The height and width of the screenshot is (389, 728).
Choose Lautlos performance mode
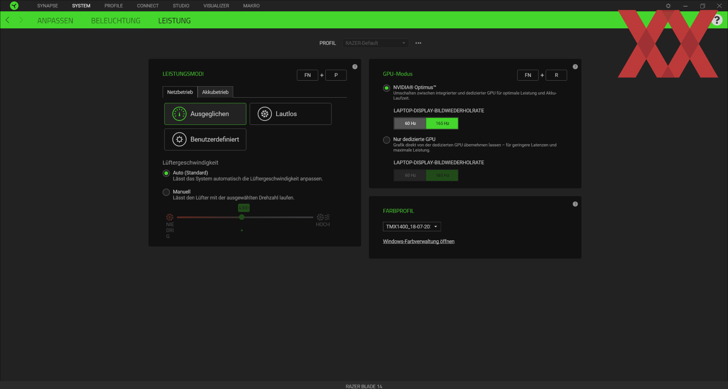tap(290, 114)
